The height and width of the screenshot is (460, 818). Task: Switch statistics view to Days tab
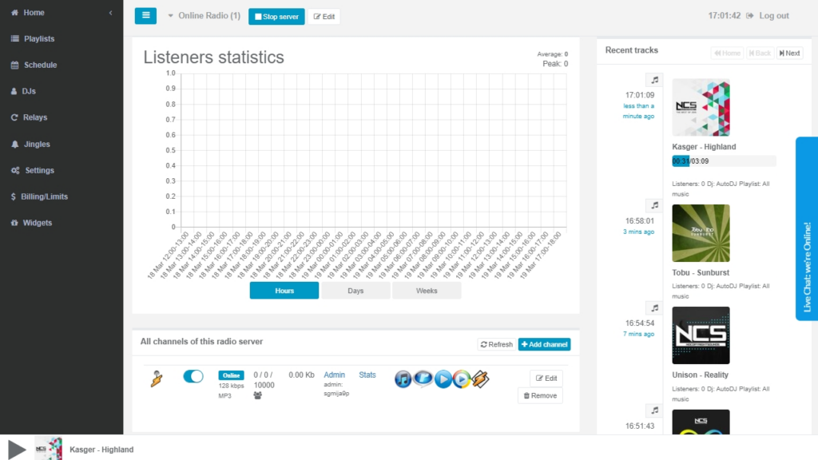tap(355, 291)
